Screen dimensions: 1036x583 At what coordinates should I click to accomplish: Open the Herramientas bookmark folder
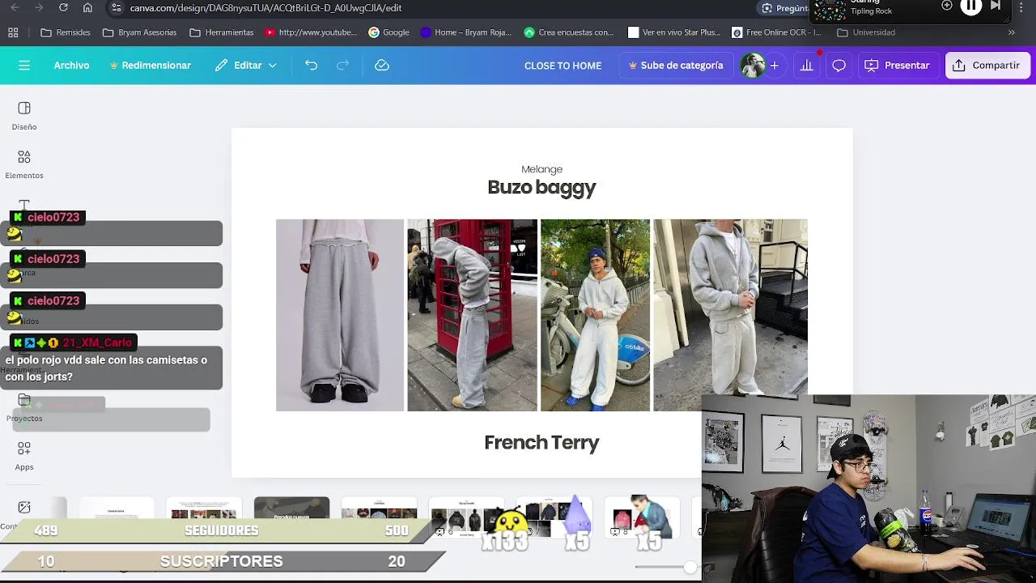221,32
